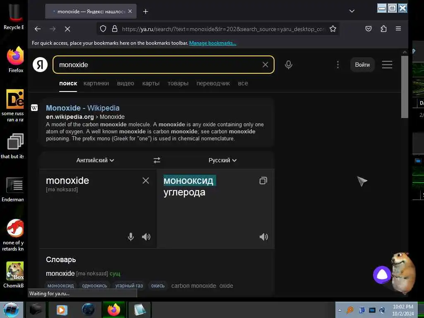Expand the Русский target language dropdown
424x318 pixels.
click(x=222, y=160)
